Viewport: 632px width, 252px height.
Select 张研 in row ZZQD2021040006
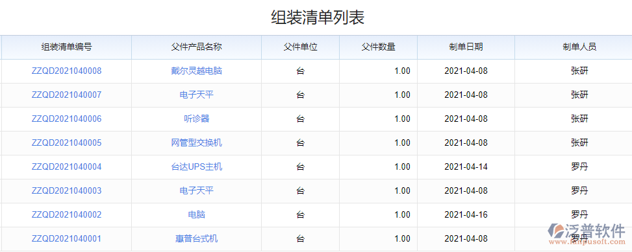(x=579, y=119)
